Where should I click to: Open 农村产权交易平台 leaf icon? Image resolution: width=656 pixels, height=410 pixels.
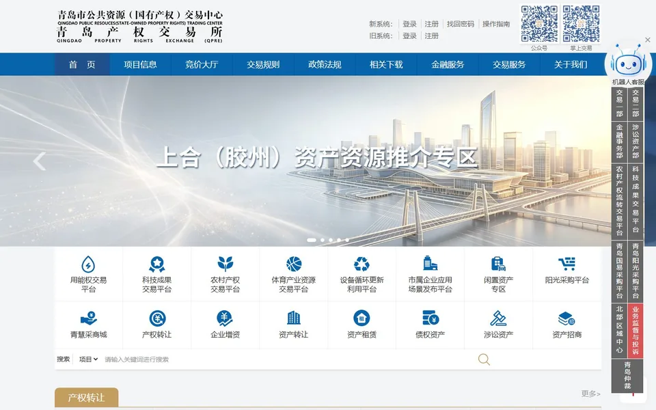(225, 264)
